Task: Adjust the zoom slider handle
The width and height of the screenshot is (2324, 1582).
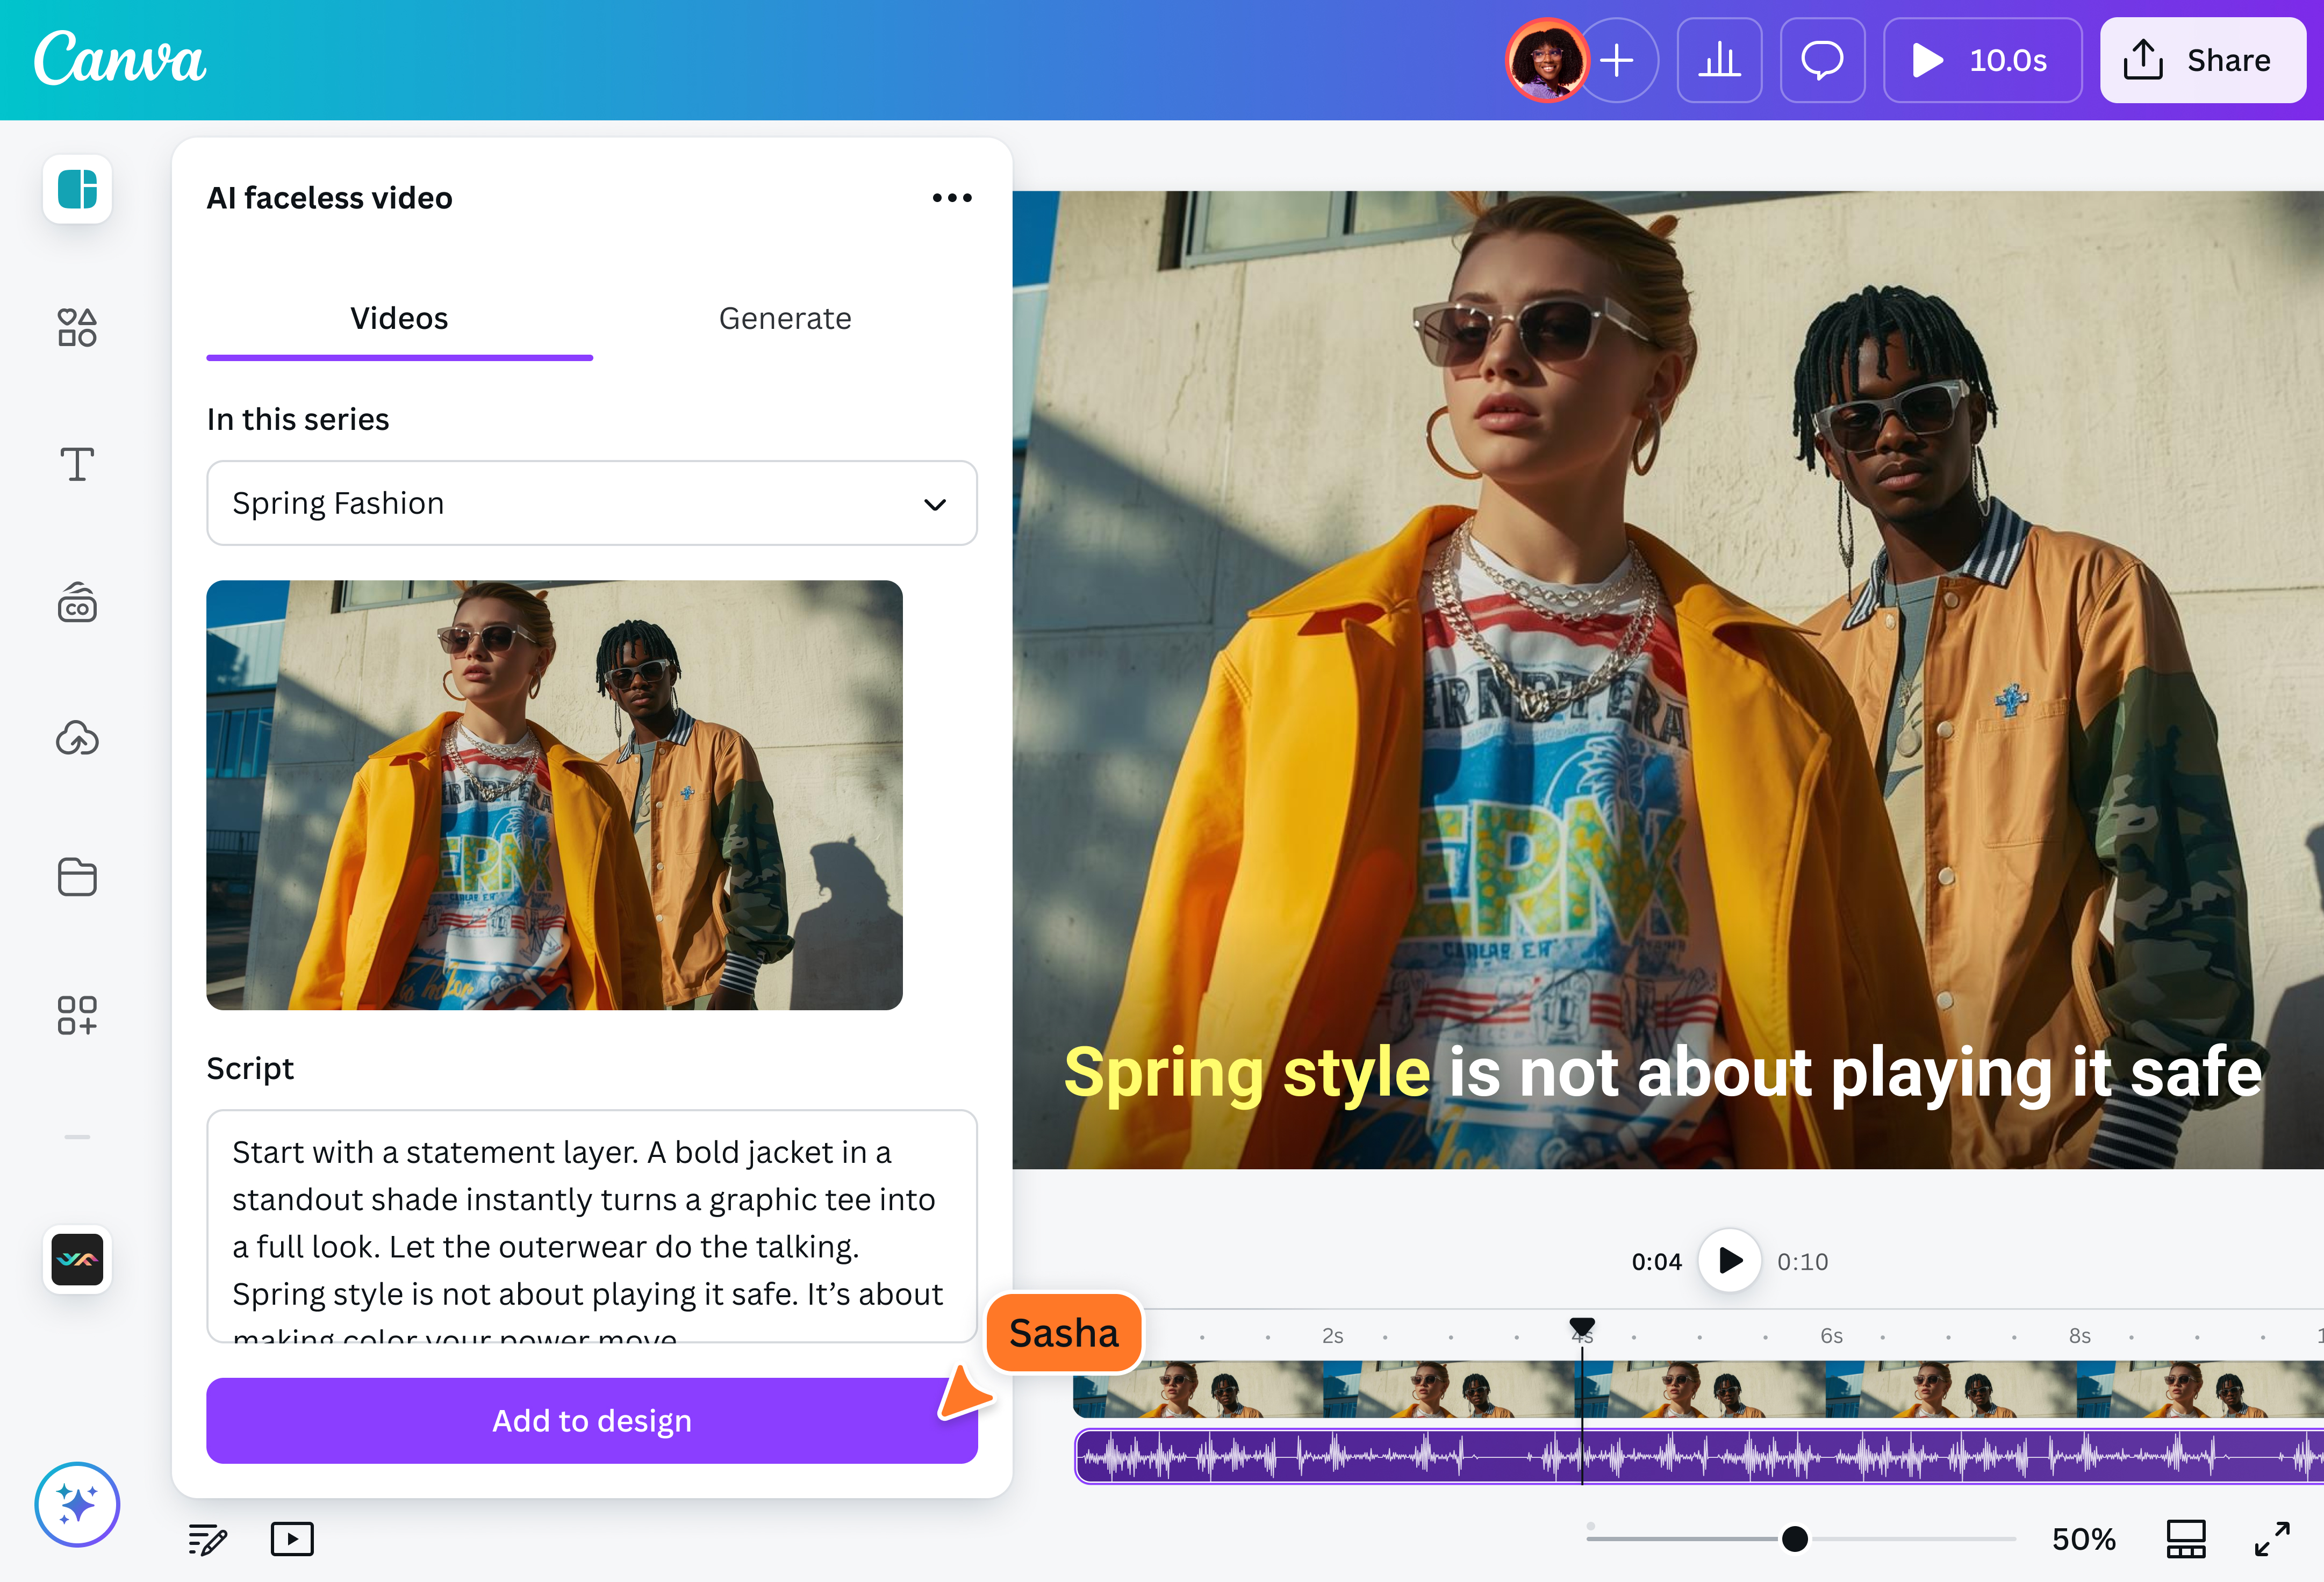Action: tap(1795, 1539)
